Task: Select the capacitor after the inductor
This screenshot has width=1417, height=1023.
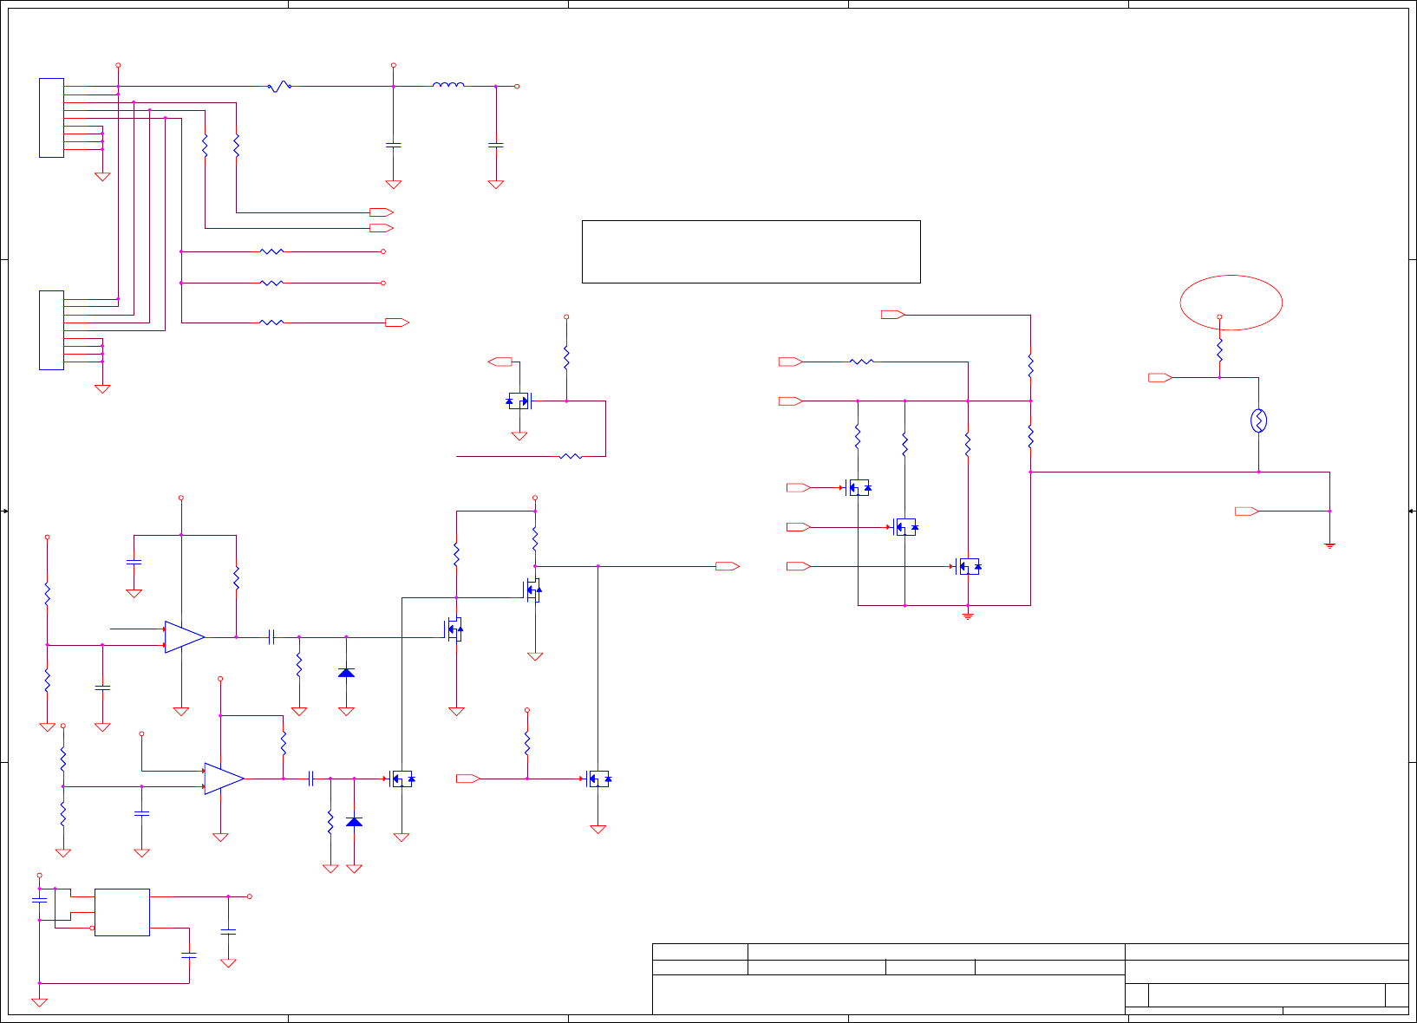Action: tap(496, 145)
